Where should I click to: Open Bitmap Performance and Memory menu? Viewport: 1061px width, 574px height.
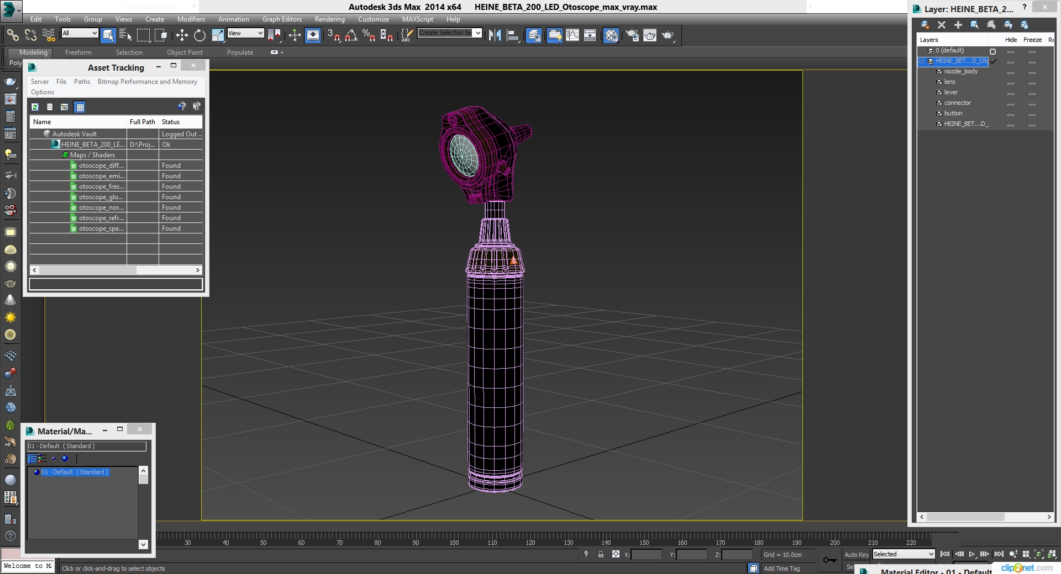point(148,82)
